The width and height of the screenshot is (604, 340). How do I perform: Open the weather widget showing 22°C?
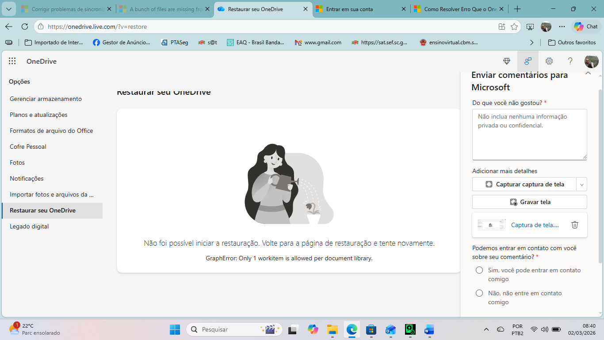tap(34, 329)
